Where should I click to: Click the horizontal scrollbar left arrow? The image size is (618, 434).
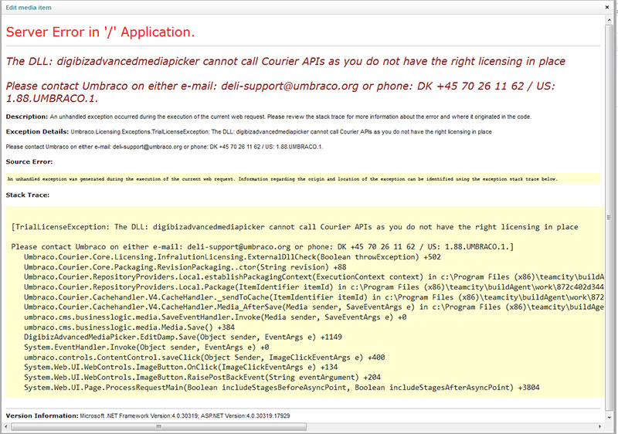click(5, 426)
